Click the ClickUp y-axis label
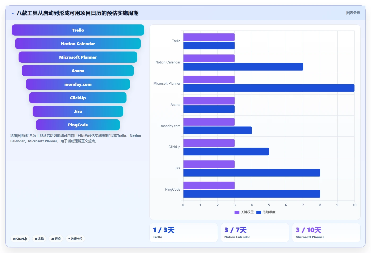The image size is (371, 253). (174, 147)
